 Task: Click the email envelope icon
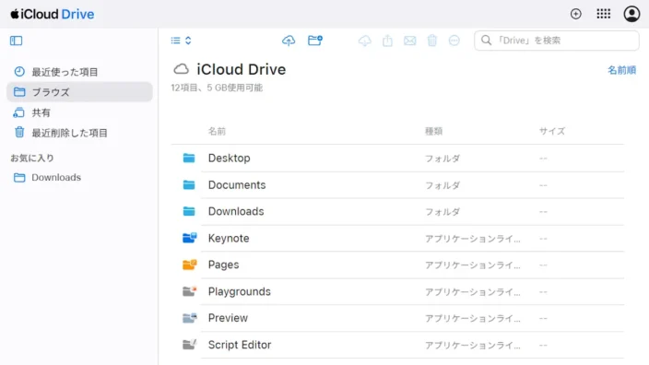coord(409,41)
